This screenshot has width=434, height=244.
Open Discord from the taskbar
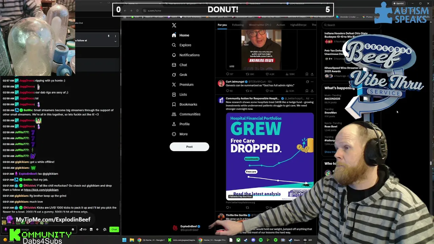point(253,240)
